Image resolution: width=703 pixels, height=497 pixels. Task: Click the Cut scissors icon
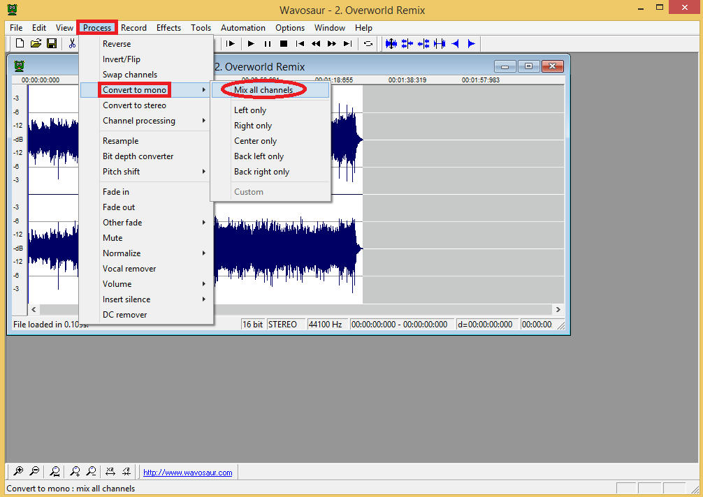tap(71, 44)
